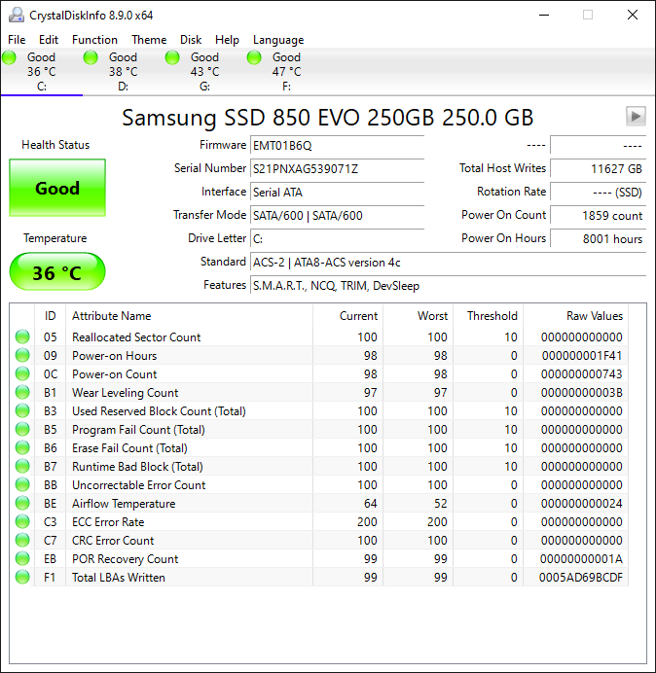The image size is (656, 673).
Task: Click green status dot for Total LBAs Written
Action: tap(22, 577)
